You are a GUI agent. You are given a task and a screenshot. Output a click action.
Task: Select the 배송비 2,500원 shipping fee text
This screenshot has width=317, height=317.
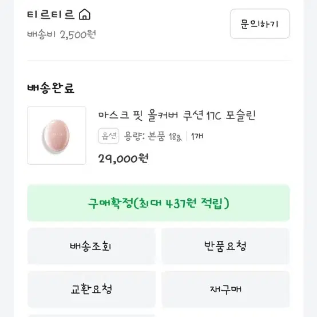click(61, 34)
